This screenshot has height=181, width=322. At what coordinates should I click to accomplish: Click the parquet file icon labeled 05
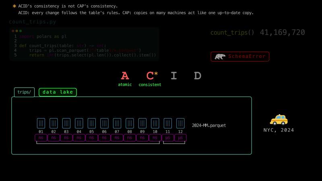pyautogui.click(x=92, y=123)
